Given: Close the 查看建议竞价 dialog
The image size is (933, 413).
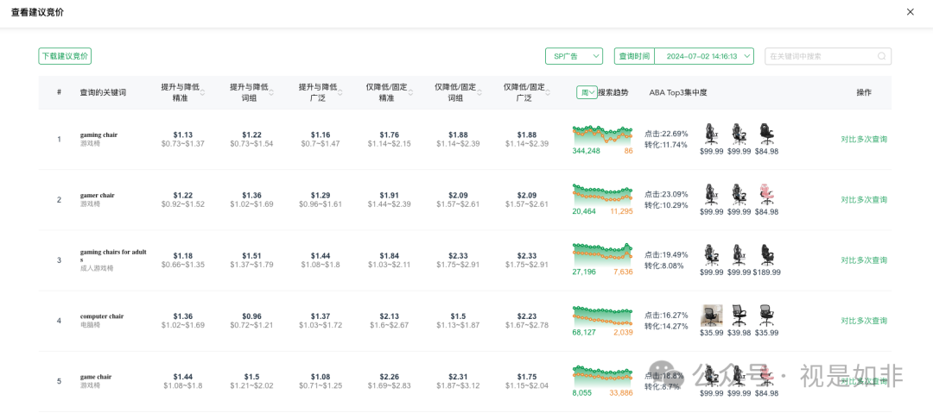Looking at the screenshot, I should 910,12.
